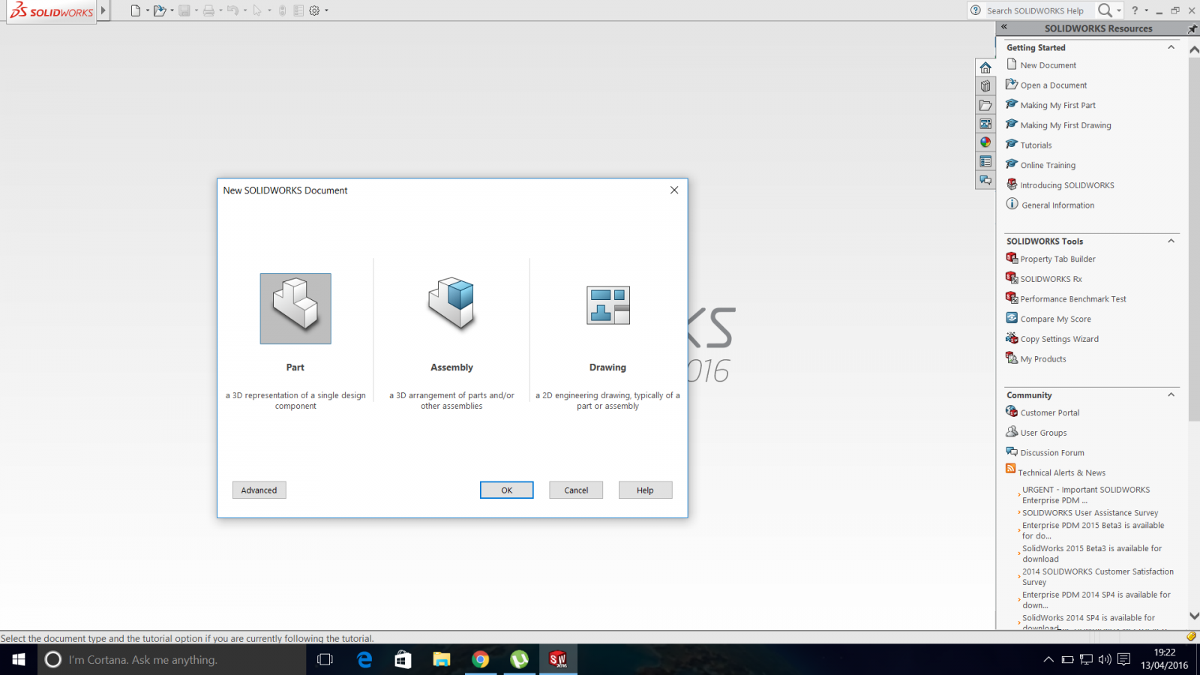Open the File Explorer folder tab
Image resolution: width=1200 pixels, height=675 pixels.
[x=985, y=105]
